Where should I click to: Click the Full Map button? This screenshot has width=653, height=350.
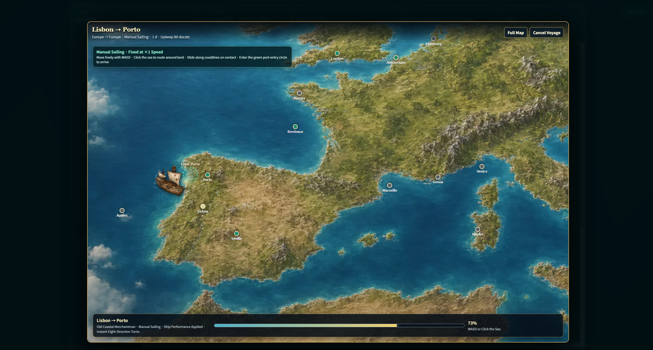515,33
